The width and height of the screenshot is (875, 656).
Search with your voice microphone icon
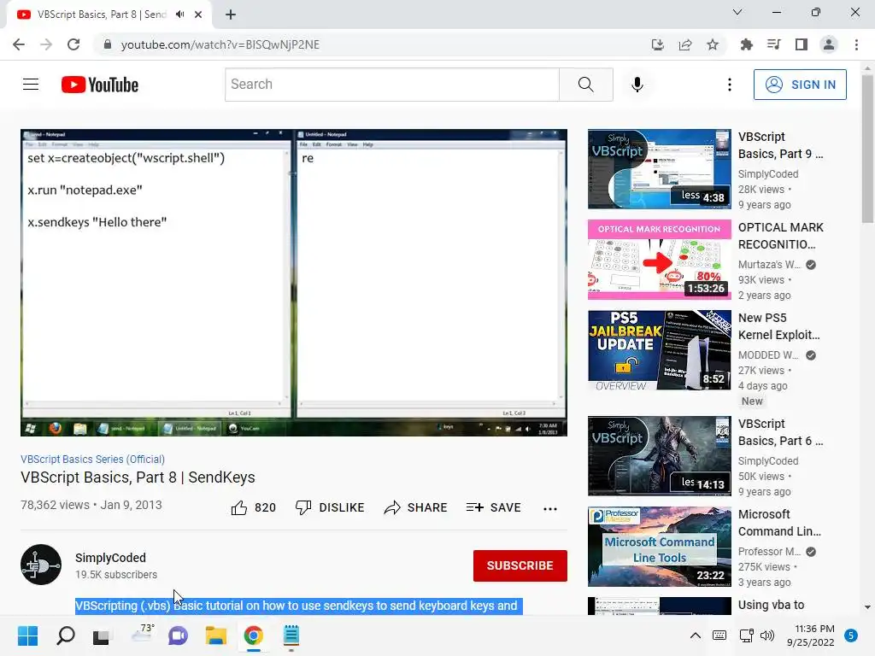(x=637, y=85)
